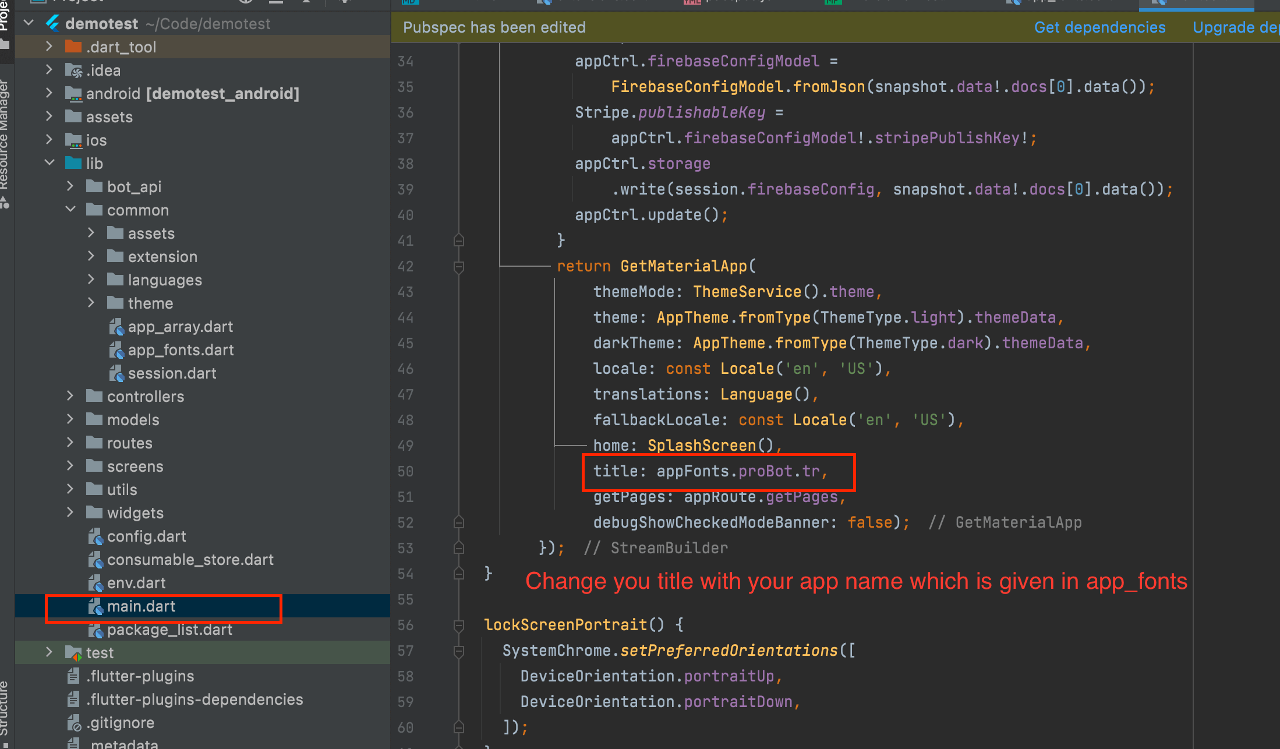Open the Resource Manager sidebar tool button
This screenshot has height=749, width=1280.
point(6,134)
